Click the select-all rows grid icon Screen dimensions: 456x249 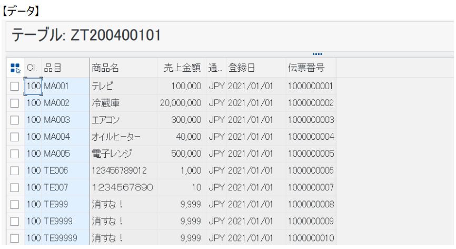(x=15, y=68)
